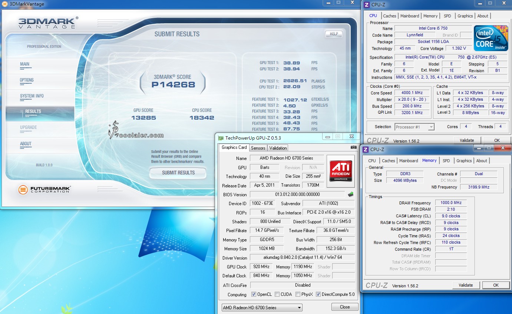This screenshot has width=512, height=314.
Task: Click the DRAM Frequency value 1000.0 MHz
Action: (x=451, y=203)
